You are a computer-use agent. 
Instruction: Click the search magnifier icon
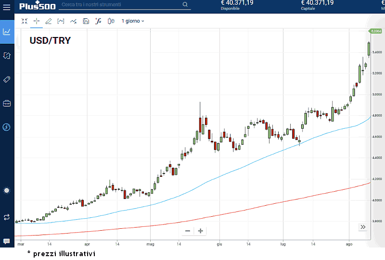coord(185,5)
